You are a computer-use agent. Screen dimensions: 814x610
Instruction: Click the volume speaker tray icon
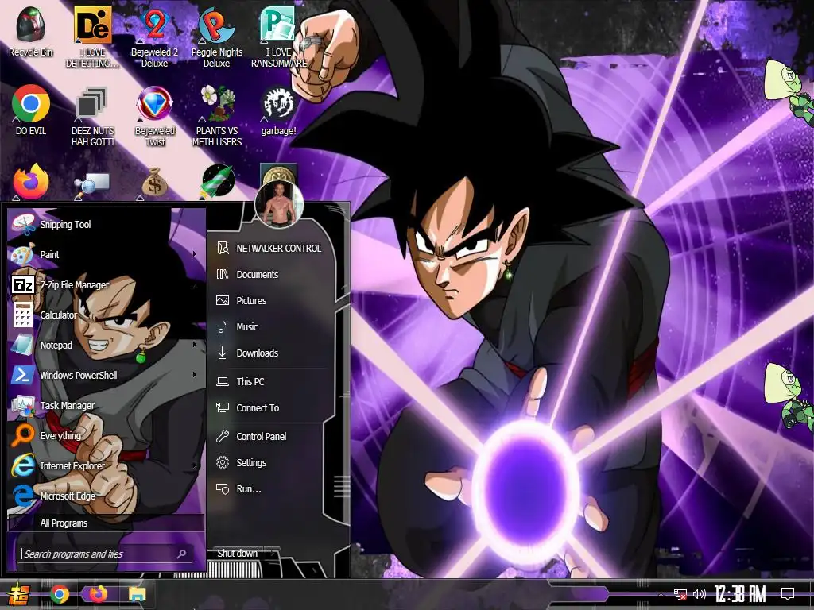[x=700, y=594]
